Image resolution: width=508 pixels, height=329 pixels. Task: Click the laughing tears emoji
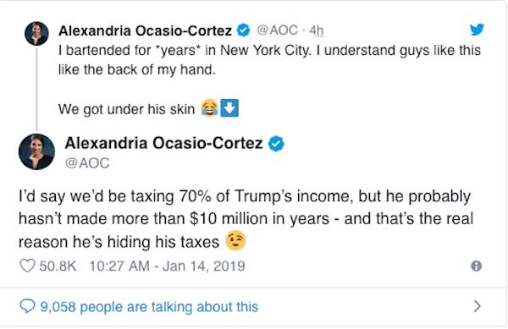pyautogui.click(x=210, y=108)
